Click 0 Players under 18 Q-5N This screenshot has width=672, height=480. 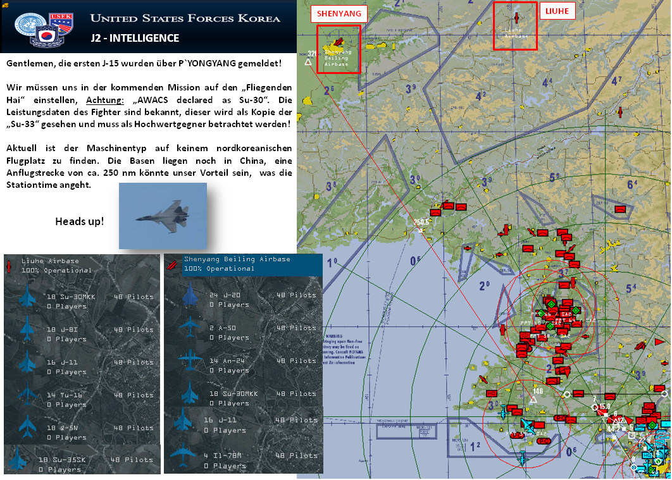tap(66, 437)
